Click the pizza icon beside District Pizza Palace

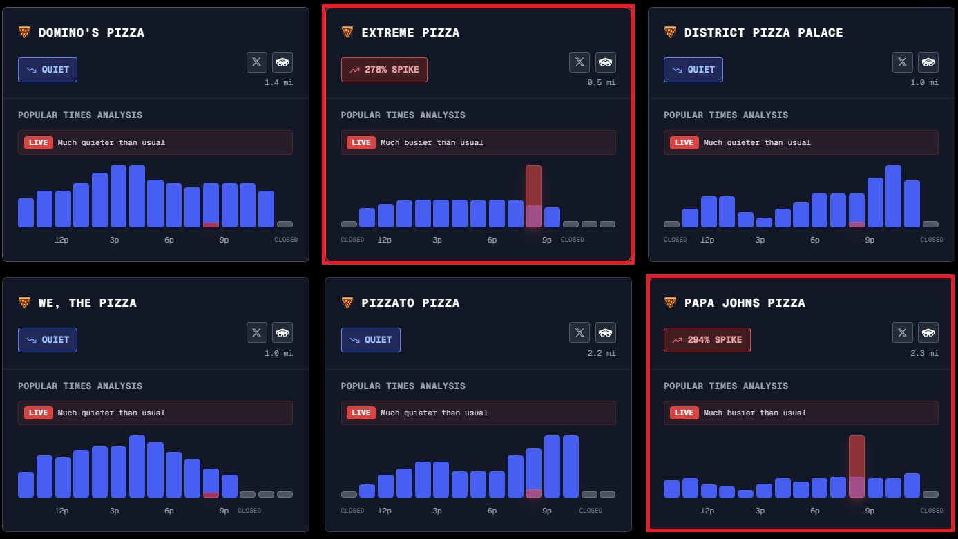[670, 32]
